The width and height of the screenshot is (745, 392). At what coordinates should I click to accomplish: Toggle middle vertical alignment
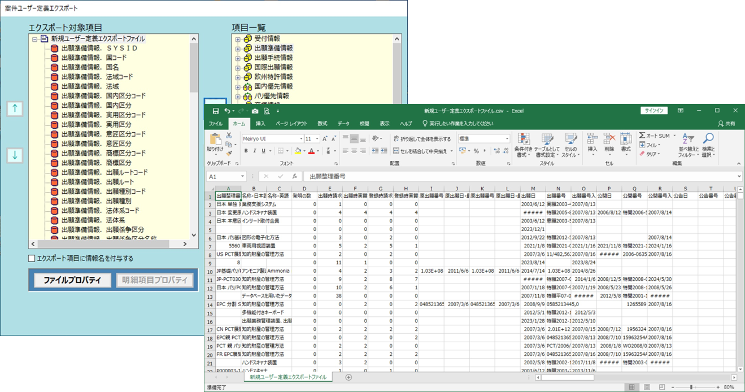point(354,138)
